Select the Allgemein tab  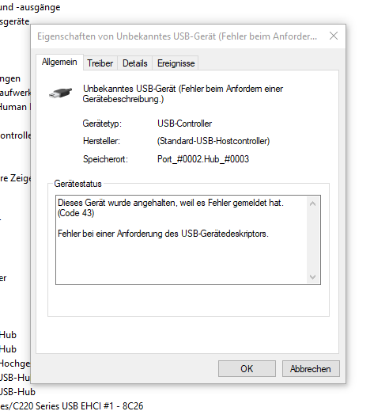pyautogui.click(x=59, y=62)
